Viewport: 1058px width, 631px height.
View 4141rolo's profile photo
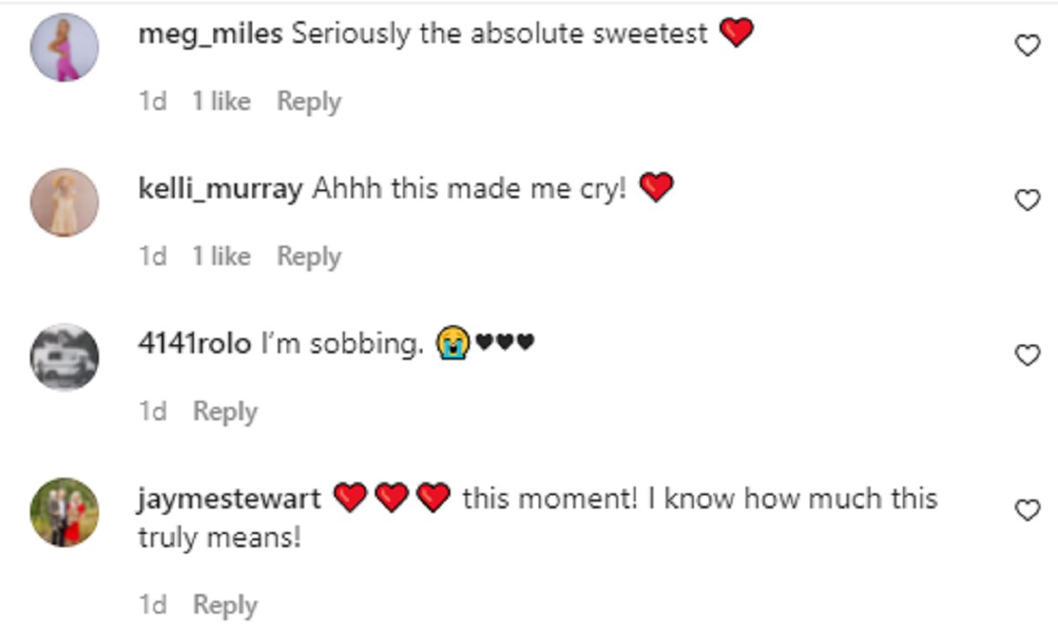click(x=64, y=357)
